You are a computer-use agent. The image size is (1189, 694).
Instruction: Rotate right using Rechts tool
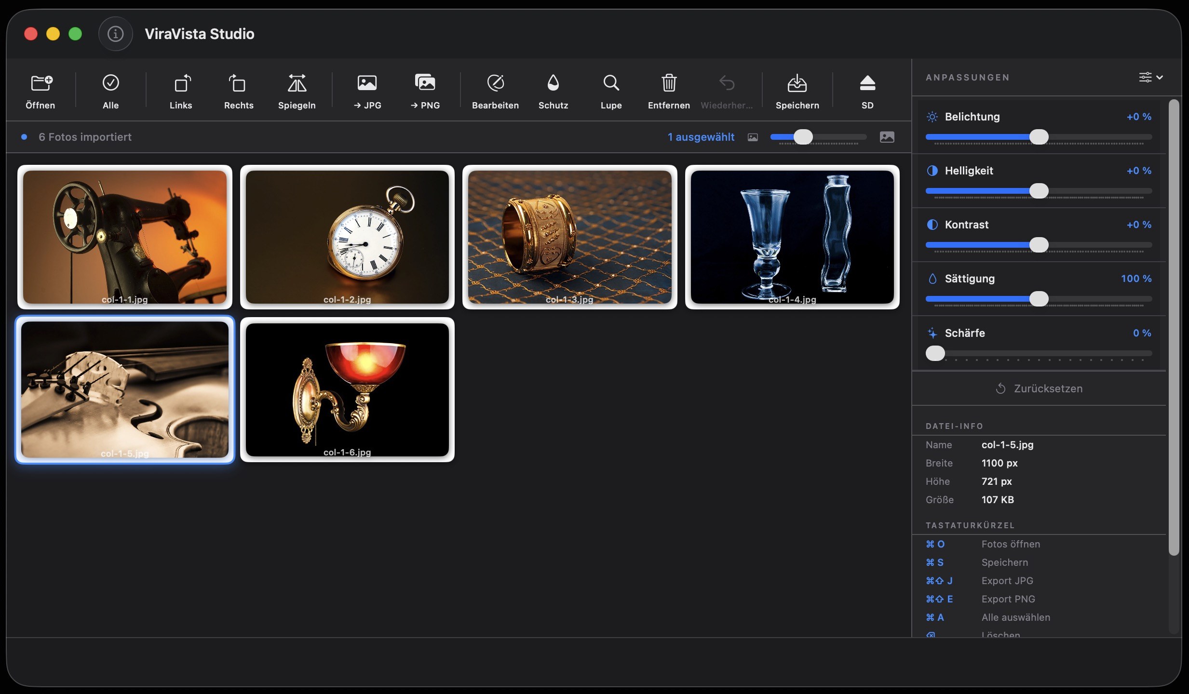coord(239,92)
